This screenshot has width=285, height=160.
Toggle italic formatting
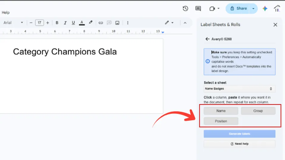[65, 23]
